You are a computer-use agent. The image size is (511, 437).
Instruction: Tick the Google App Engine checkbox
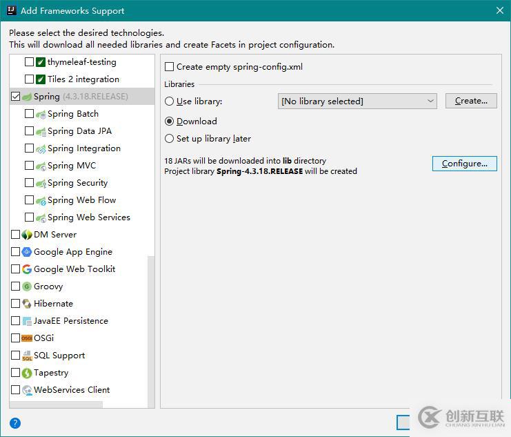point(15,251)
